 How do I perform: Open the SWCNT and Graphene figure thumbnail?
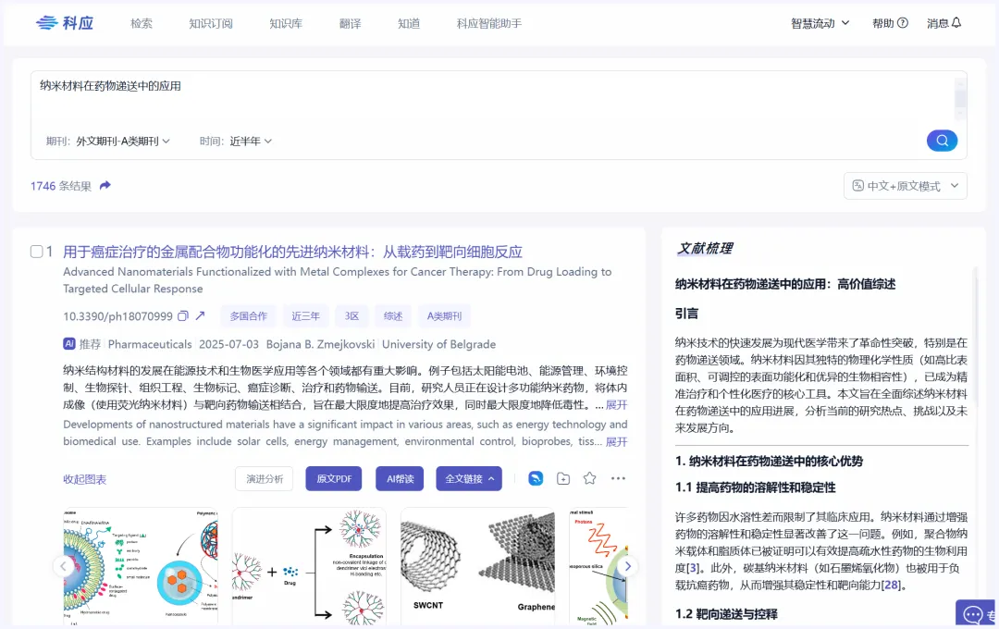[477, 566]
